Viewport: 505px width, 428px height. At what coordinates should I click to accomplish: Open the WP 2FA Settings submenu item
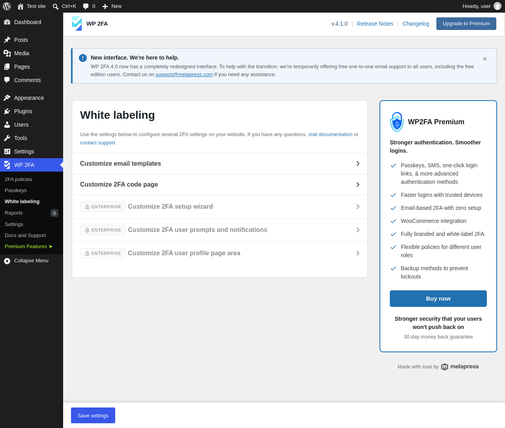coord(14,224)
